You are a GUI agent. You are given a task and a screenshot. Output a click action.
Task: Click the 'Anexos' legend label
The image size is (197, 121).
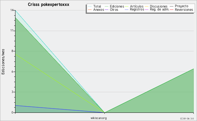98,9
